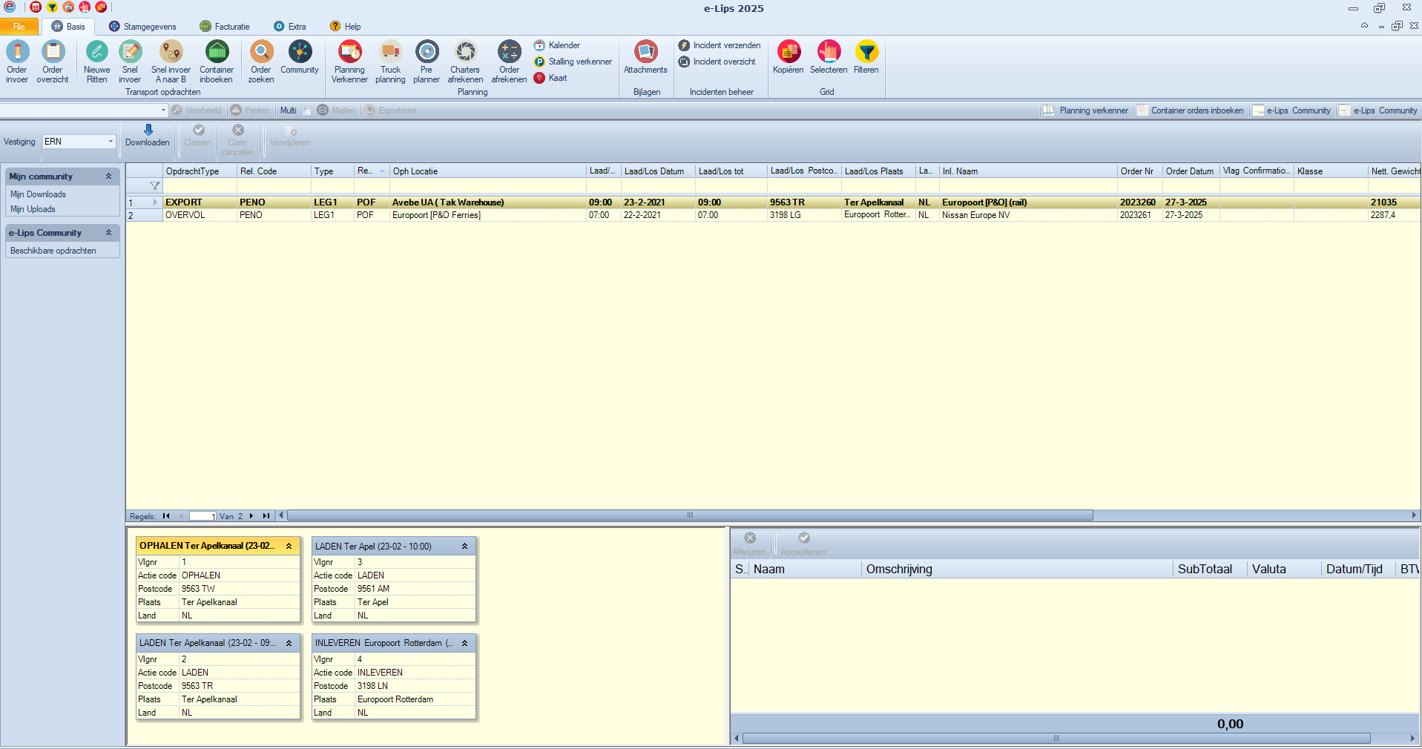1422x749 pixels.
Task: Open Order overzicht
Action: [x=53, y=62]
